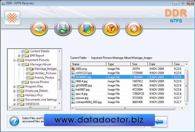Toggle the Marriage_Images checkbox
The height and width of the screenshot is (132, 195).
pyautogui.click(x=28, y=69)
